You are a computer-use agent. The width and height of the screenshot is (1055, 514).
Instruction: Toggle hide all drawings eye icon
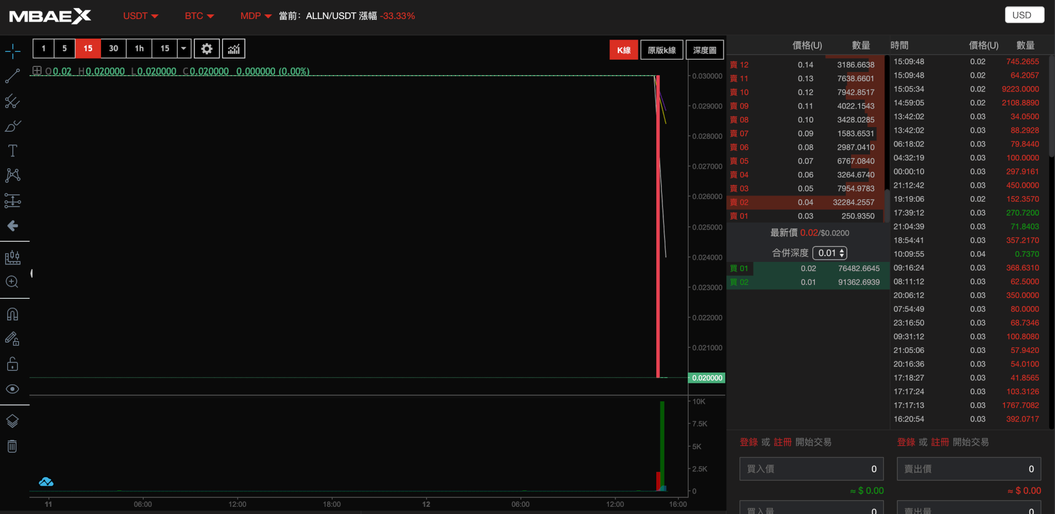(x=12, y=389)
